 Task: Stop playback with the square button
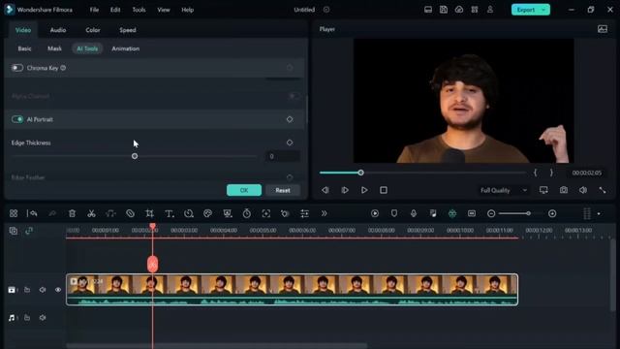[x=384, y=190]
